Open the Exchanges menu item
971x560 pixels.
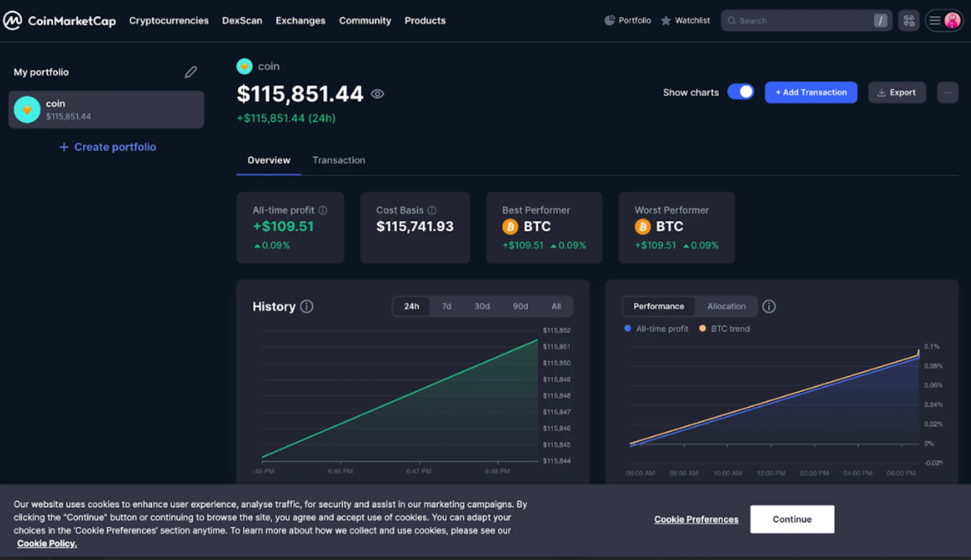tap(300, 21)
